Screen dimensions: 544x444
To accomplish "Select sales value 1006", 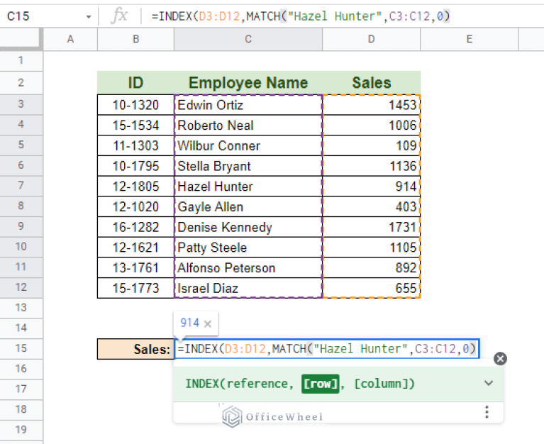I will (x=371, y=126).
